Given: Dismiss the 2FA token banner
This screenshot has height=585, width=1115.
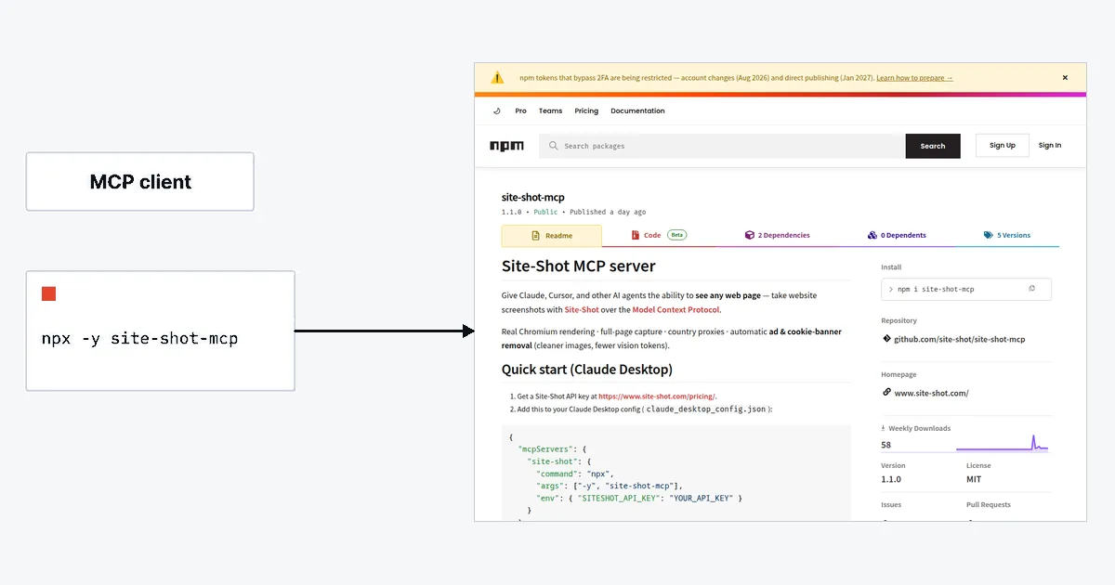Looking at the screenshot, I should pos(1065,78).
